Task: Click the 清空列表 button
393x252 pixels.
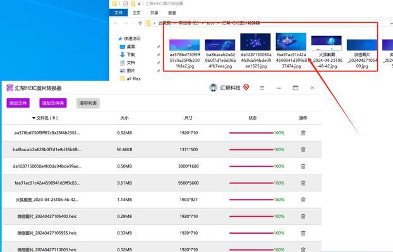Action: (88, 103)
